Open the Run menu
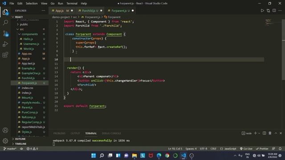 click(61, 4)
